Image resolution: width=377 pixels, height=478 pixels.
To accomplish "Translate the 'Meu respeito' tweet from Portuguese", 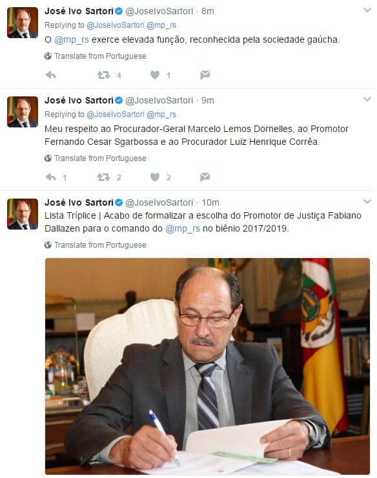I will tap(96, 158).
